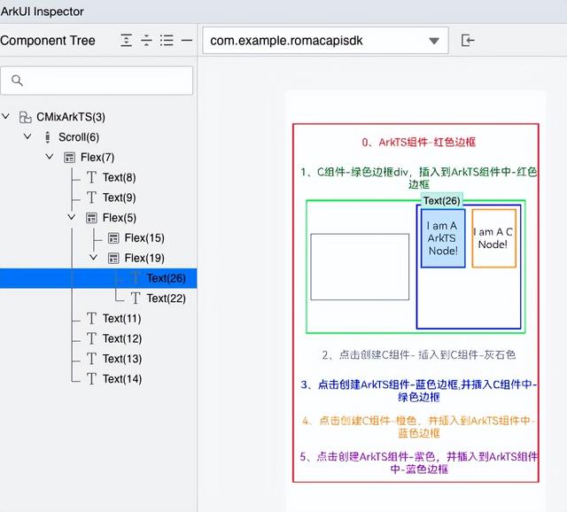Click the Text(22) T icon
The height and width of the screenshot is (512, 567).
click(136, 299)
